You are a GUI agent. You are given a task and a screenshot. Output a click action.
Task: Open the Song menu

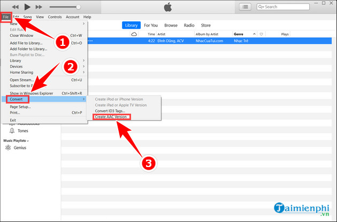pos(27,17)
